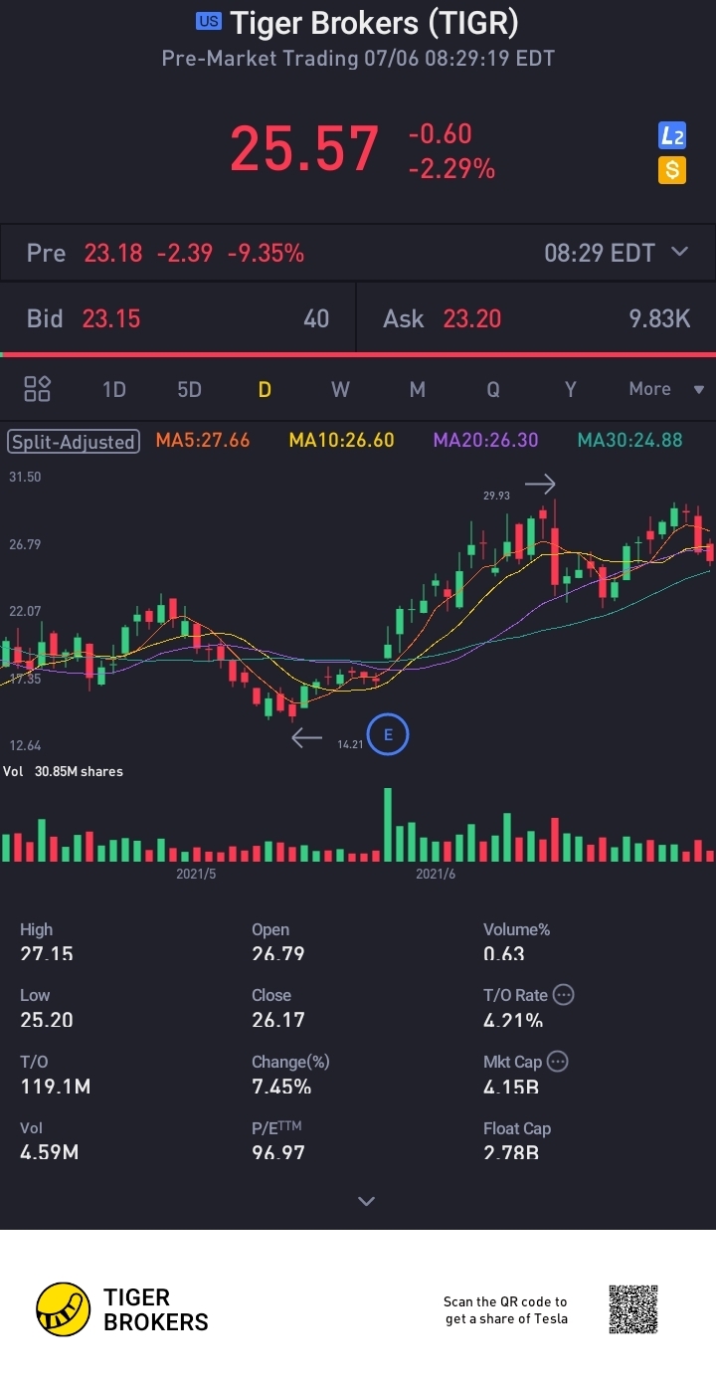This screenshot has height=1390, width=716.
Task: Open the More timeframe dropdown
Action: [x=666, y=389]
